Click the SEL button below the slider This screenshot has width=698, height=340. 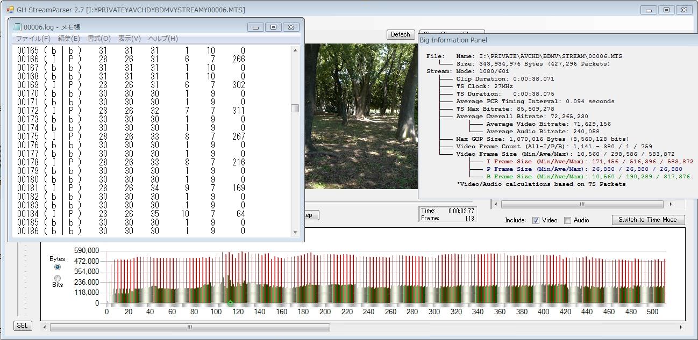[x=22, y=325]
